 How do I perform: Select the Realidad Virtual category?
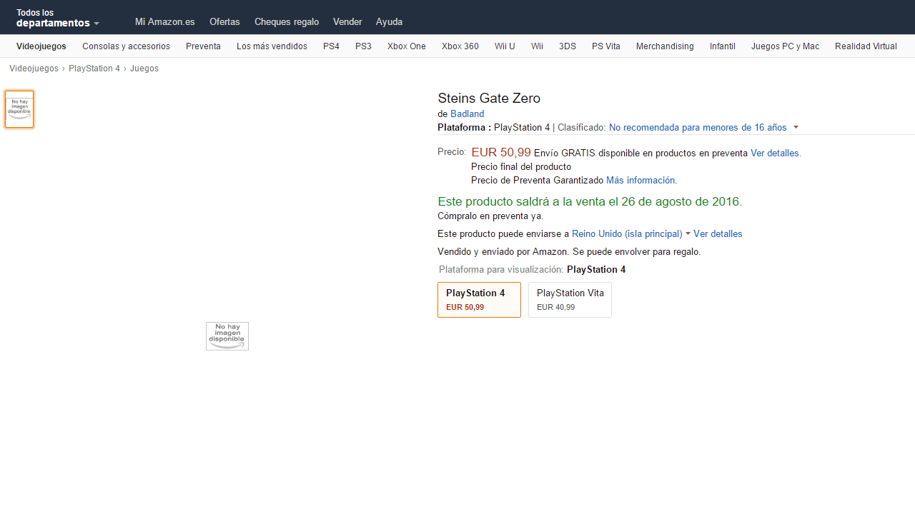(x=866, y=46)
